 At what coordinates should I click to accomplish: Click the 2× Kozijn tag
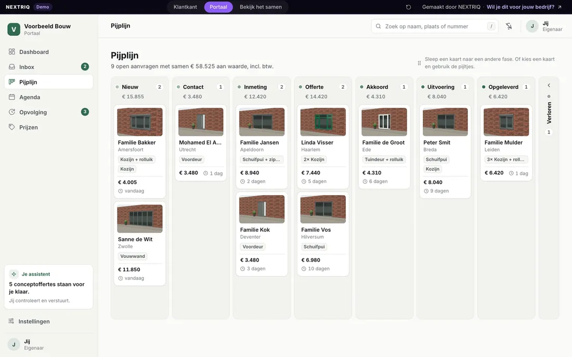pos(314,159)
